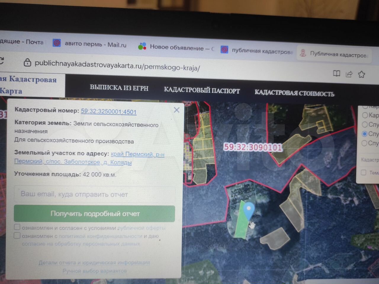379x284 pixels.
Task: Click the blue location pin on map
Action: pos(249,210)
